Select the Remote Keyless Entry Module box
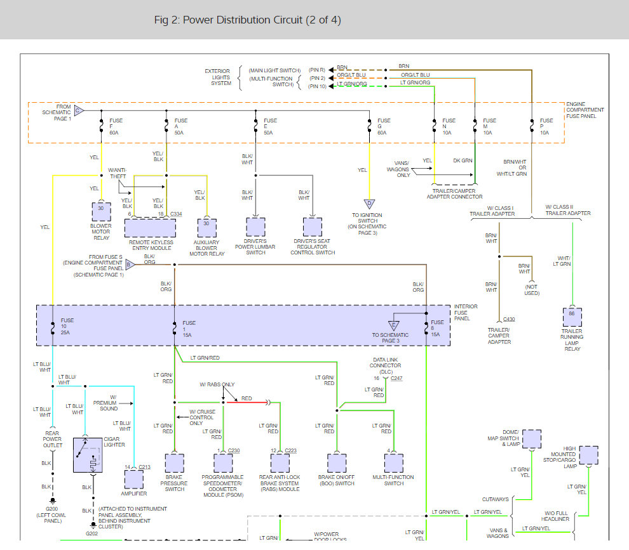The image size is (629, 550). [x=150, y=228]
